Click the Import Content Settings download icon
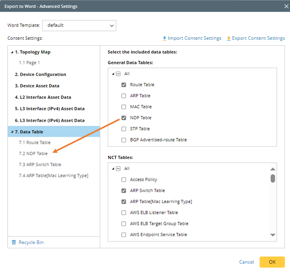Viewport: 290px width, 270px height. click(165, 38)
